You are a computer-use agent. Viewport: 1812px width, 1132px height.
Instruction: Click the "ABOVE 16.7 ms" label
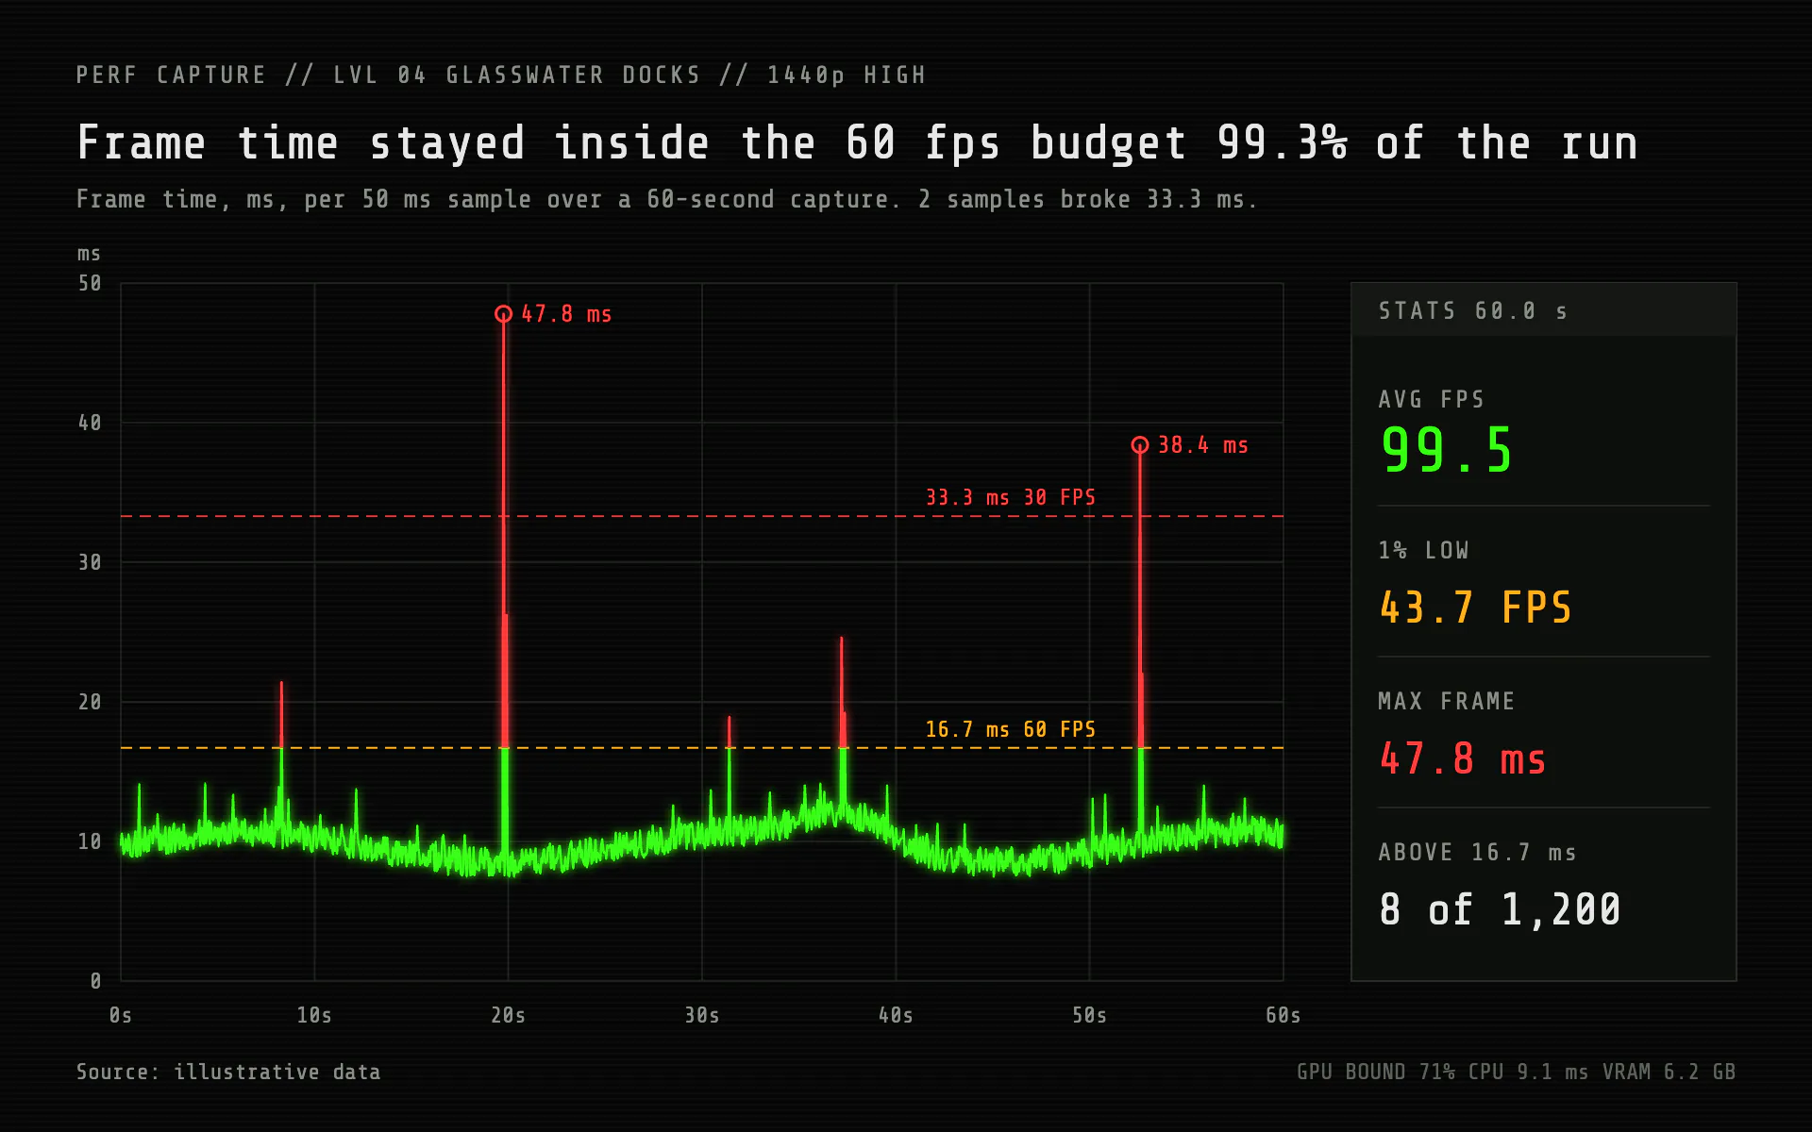pyautogui.click(x=1477, y=852)
